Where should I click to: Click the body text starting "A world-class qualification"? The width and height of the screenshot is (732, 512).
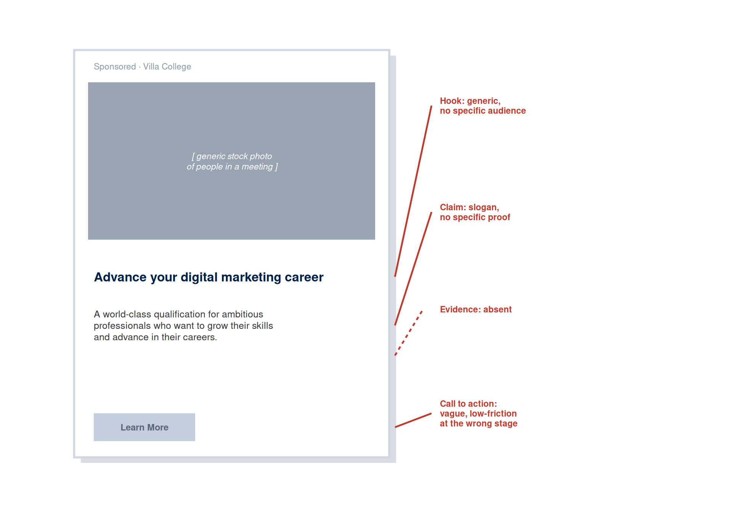[183, 326]
